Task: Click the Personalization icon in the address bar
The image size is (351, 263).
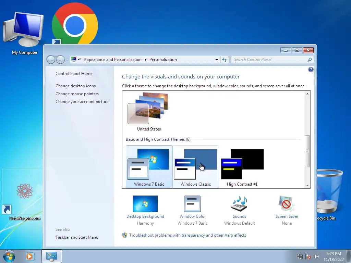Action: [x=74, y=59]
